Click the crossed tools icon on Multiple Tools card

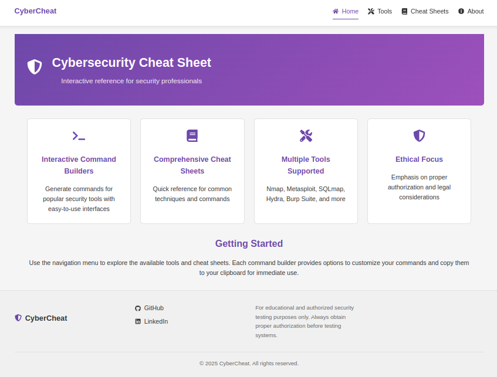tap(306, 136)
